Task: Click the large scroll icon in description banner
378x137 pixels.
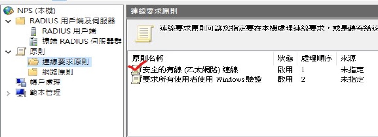Action: (x=144, y=34)
